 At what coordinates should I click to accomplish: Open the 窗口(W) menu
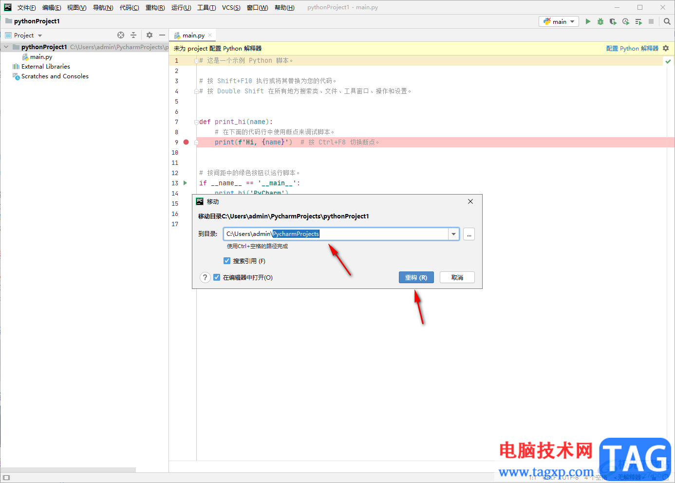pos(257,7)
